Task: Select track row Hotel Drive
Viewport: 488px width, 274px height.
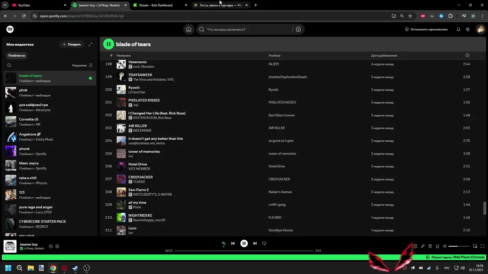Action: [291, 166]
